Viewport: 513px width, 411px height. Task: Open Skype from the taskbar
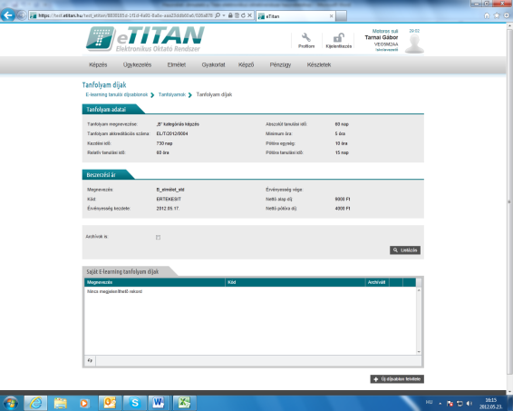click(x=135, y=403)
